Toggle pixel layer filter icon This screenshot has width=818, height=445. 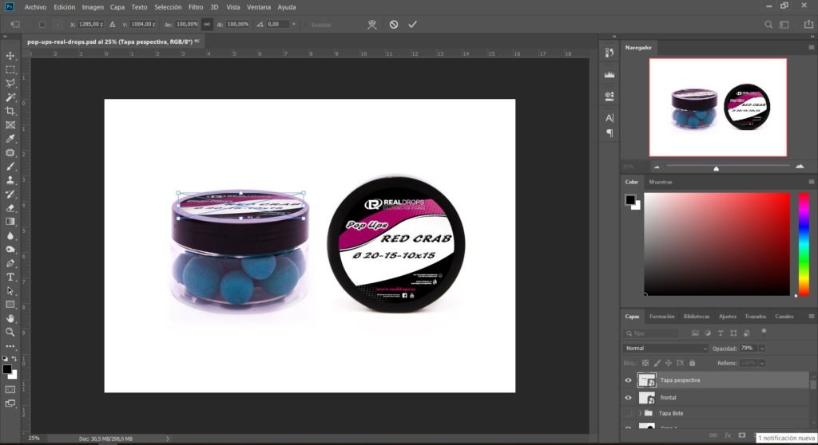(695, 333)
